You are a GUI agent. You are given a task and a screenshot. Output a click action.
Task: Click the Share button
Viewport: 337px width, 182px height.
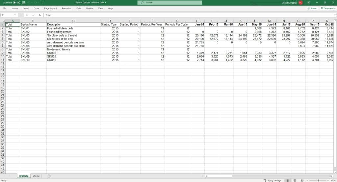tap(312, 8)
